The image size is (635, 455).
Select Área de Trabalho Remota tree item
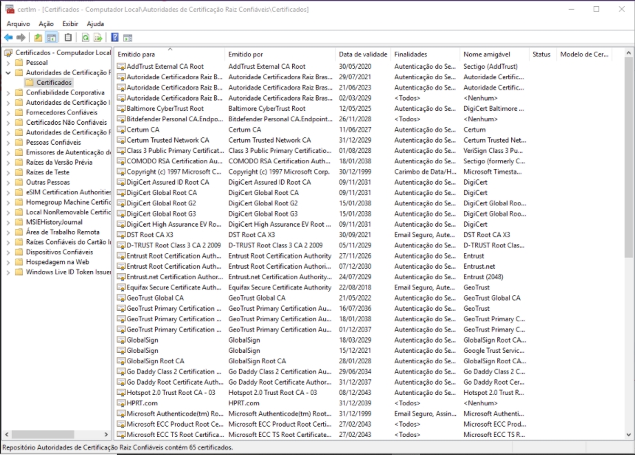coord(63,232)
